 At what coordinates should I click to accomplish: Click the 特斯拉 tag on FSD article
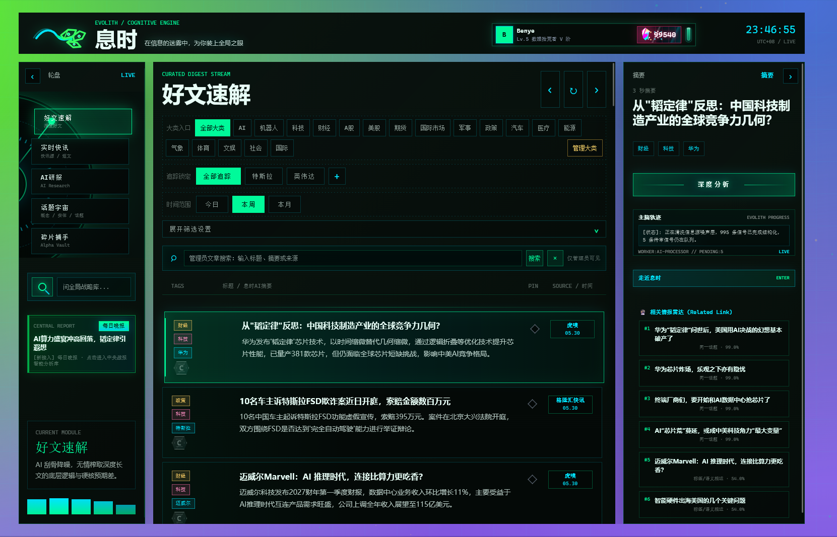tap(183, 428)
